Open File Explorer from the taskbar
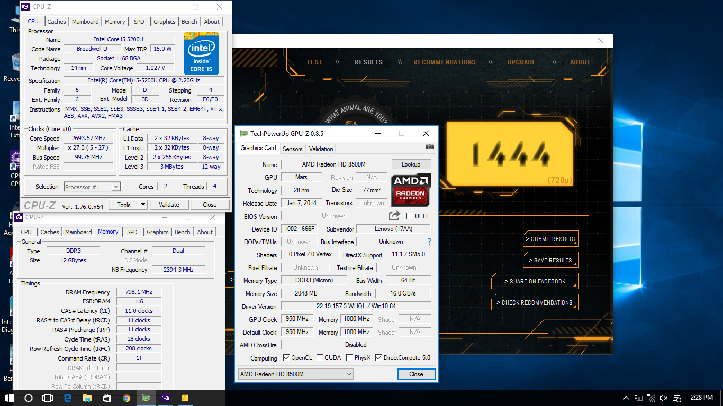This screenshot has height=406, width=723. tap(87, 398)
